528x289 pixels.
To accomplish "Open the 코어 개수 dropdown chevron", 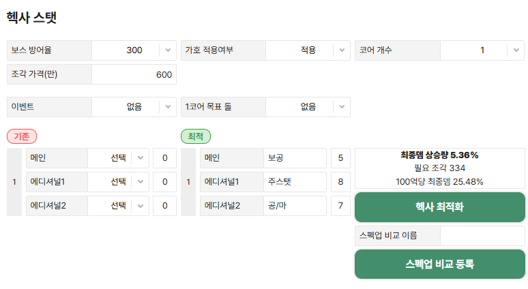I will pos(516,50).
